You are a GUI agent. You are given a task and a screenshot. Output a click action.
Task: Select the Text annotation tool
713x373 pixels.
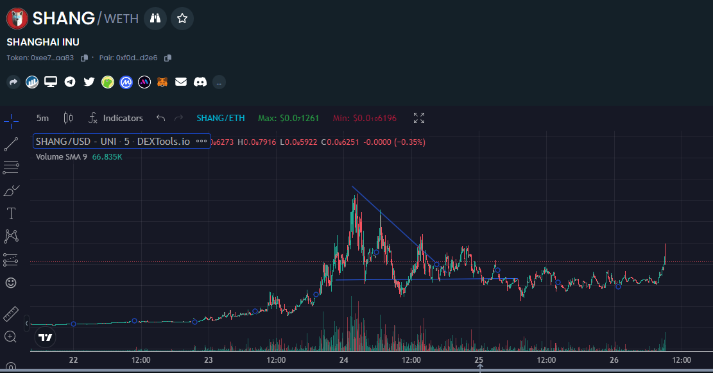(x=11, y=213)
